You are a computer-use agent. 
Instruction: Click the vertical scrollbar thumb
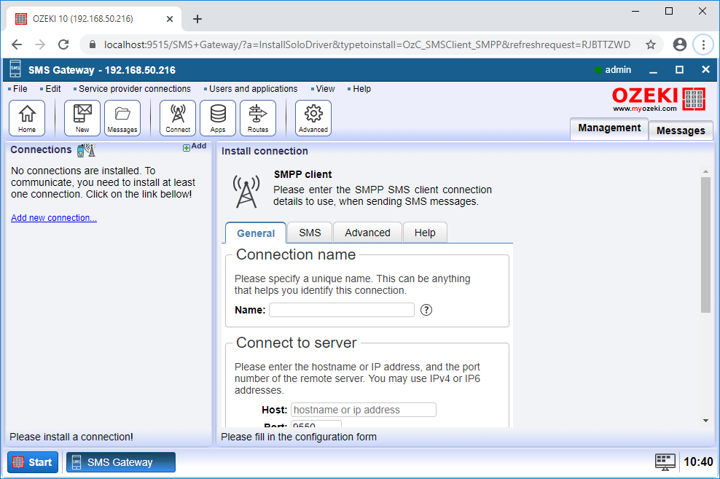pos(705,245)
